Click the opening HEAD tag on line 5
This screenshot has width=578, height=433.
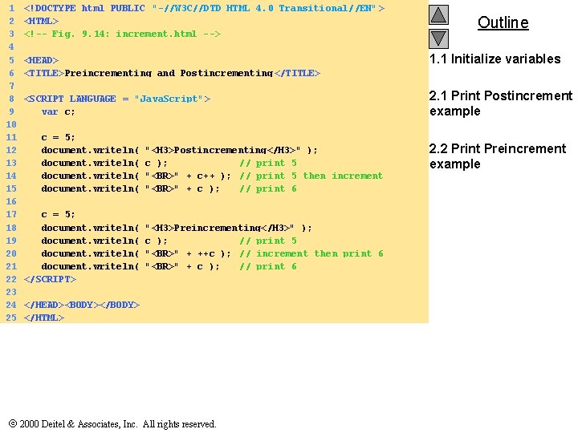pos(41,60)
